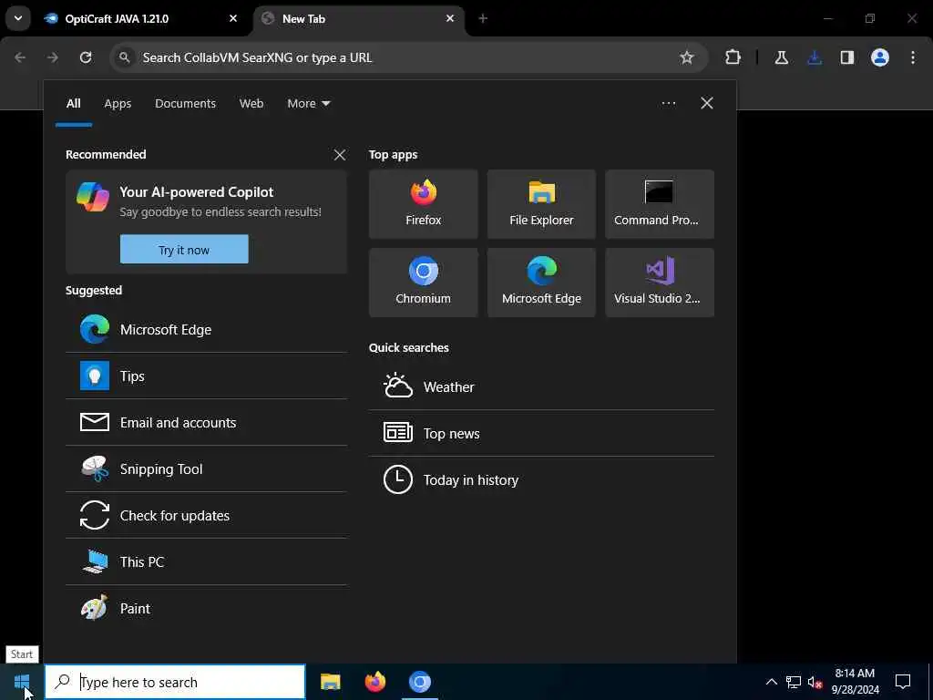This screenshot has width=933, height=700.
Task: Launch Paint from Suggested list
Action: pos(206,608)
